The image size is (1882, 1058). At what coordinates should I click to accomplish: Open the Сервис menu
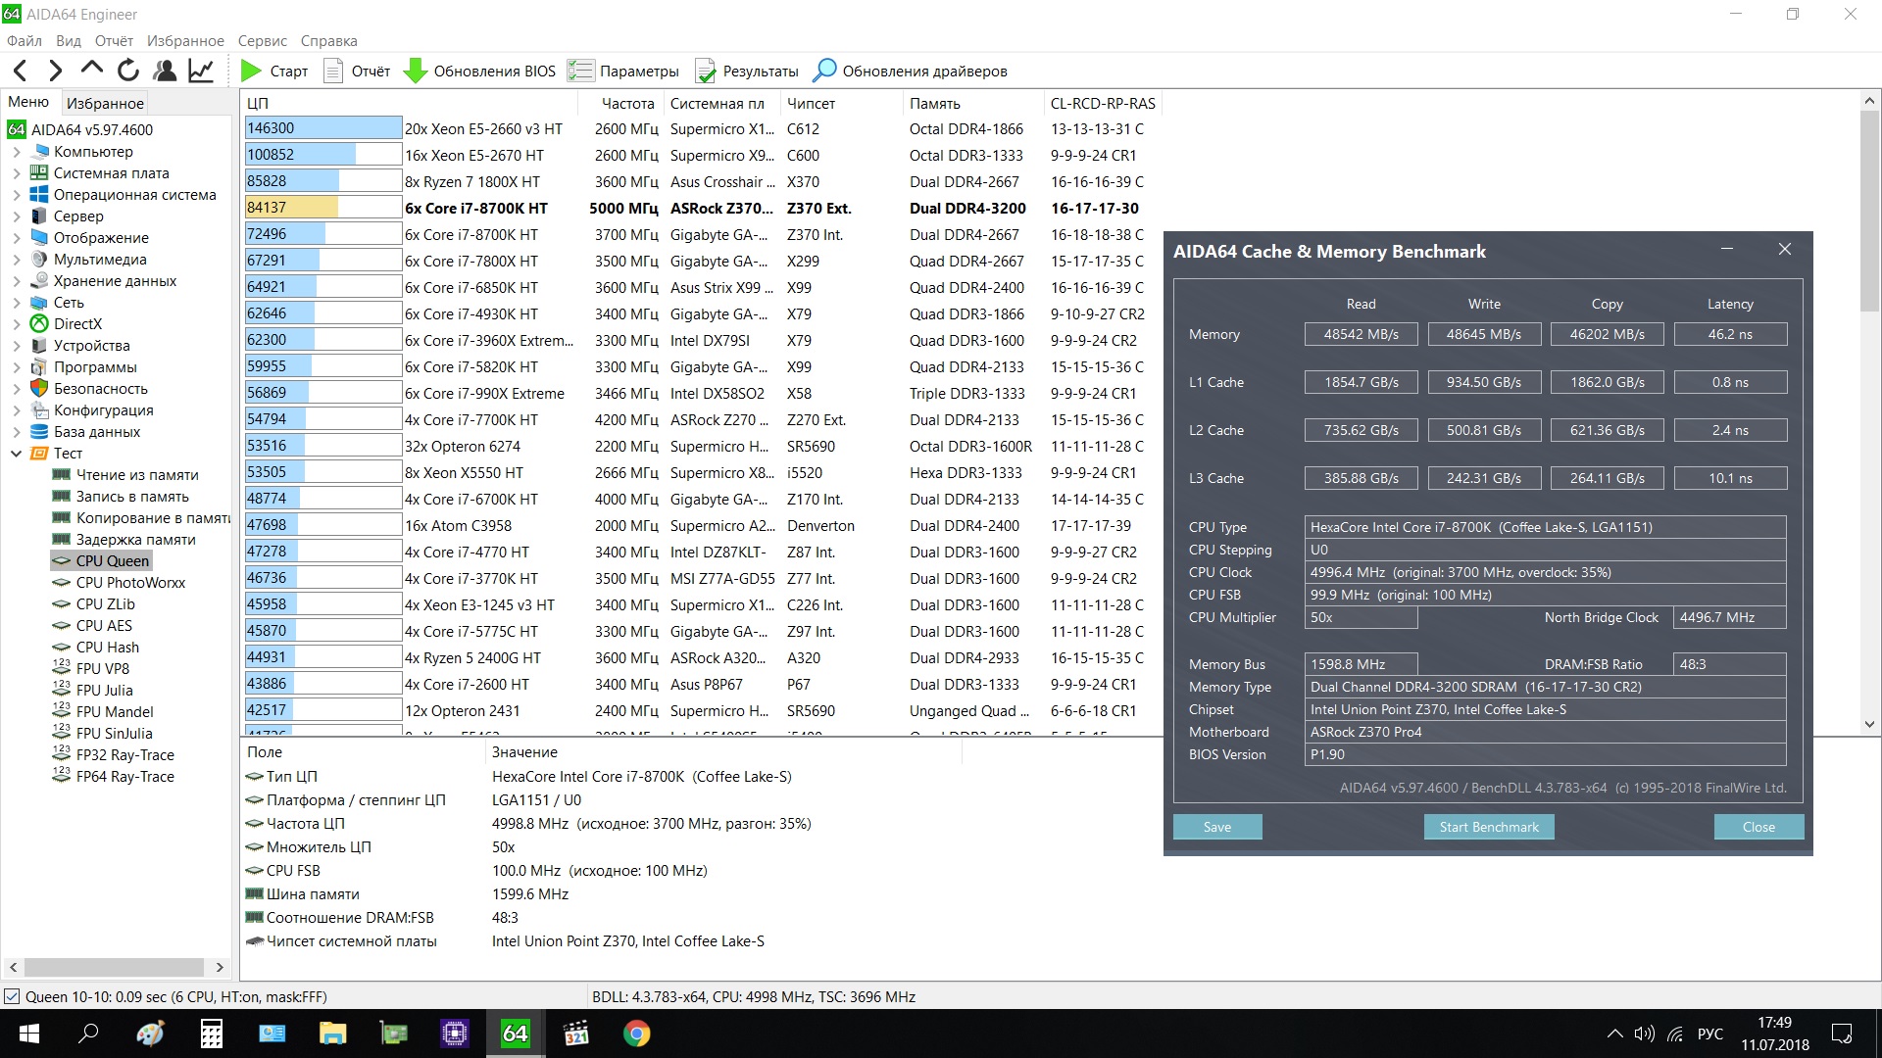point(262,41)
